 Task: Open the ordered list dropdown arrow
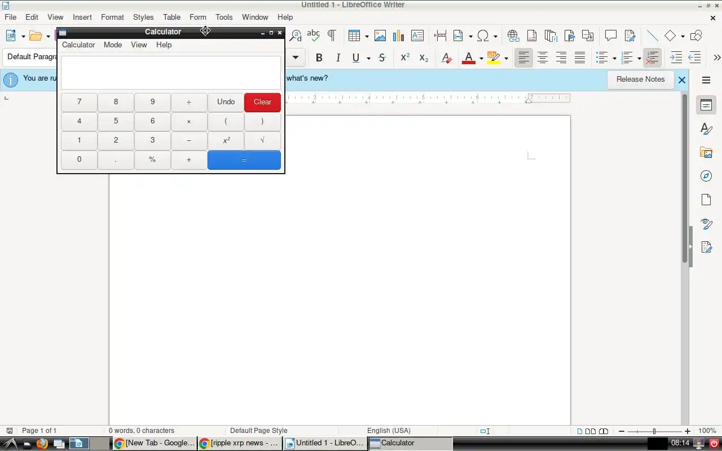tap(639, 58)
